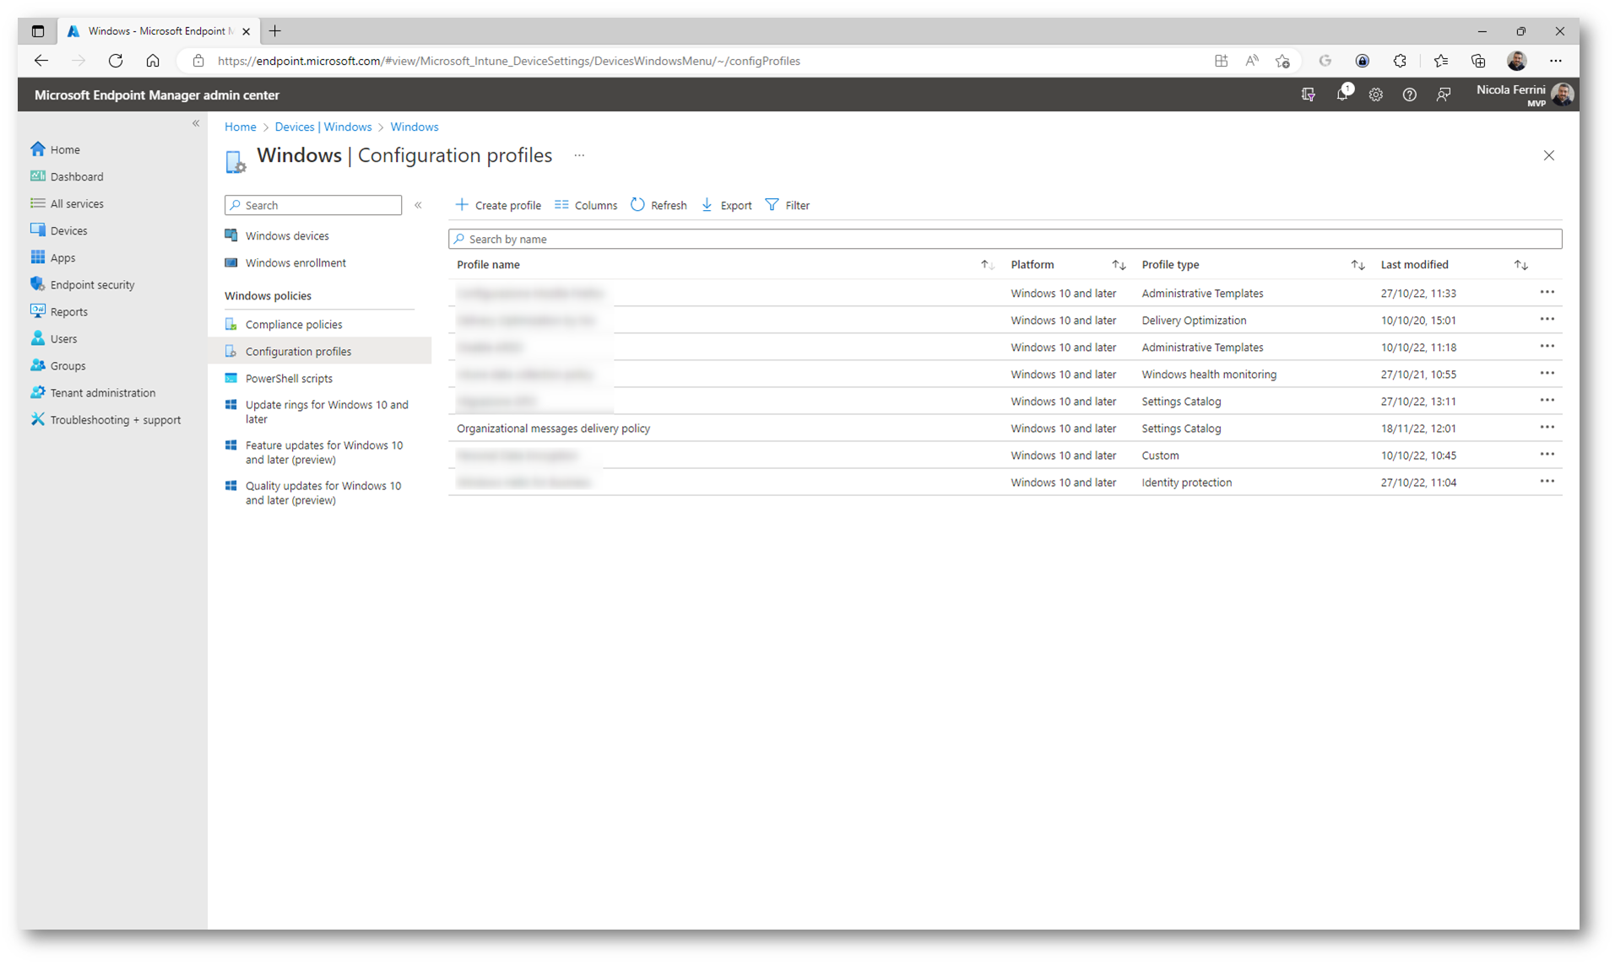Open the Nicola Ferrini account menu
Screen dimensions: 1615x965
click(x=1525, y=94)
